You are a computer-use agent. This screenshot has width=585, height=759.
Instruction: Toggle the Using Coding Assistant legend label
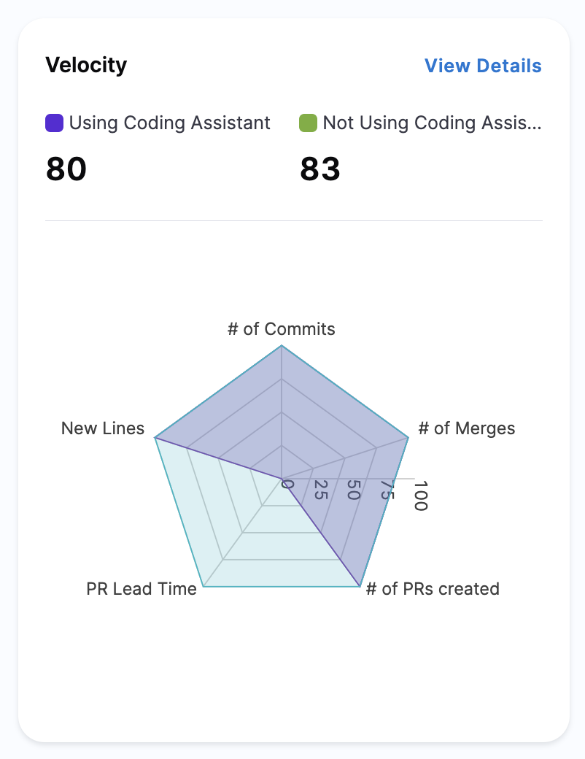tap(170, 123)
